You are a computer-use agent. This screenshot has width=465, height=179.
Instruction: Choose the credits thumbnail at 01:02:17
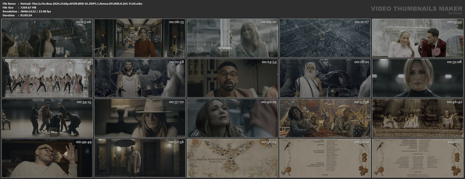click(x=418, y=158)
